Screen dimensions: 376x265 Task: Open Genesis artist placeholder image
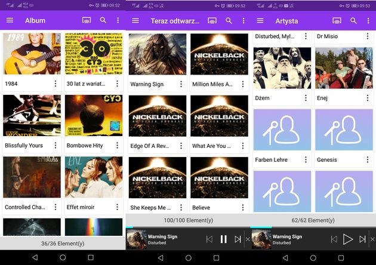344,130
